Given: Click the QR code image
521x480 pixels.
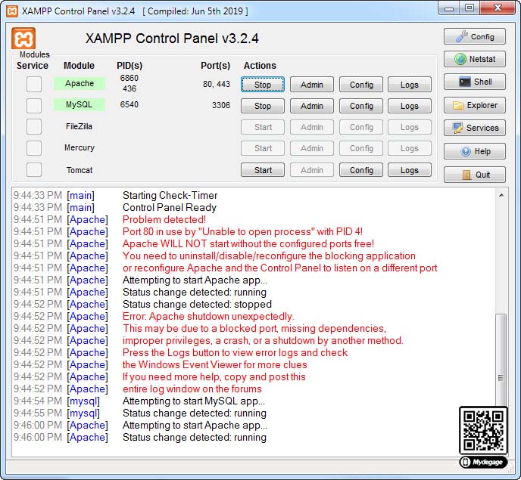Looking at the screenshot, I should pos(483,430).
